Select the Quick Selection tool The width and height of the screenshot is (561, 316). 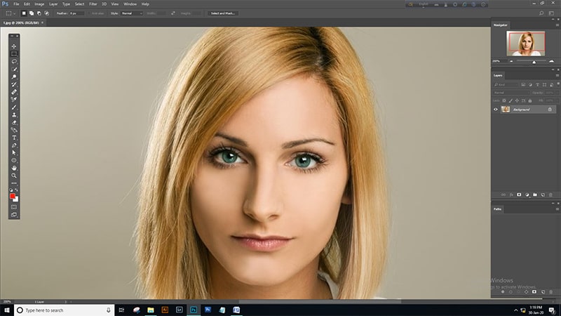point(14,69)
